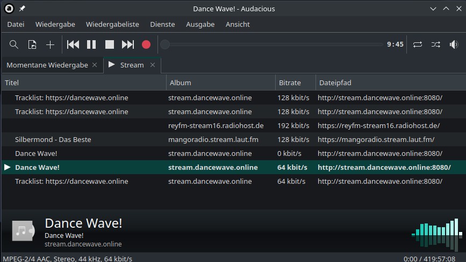Open the Wiedergabe menu
The width and height of the screenshot is (466, 262).
click(x=55, y=24)
